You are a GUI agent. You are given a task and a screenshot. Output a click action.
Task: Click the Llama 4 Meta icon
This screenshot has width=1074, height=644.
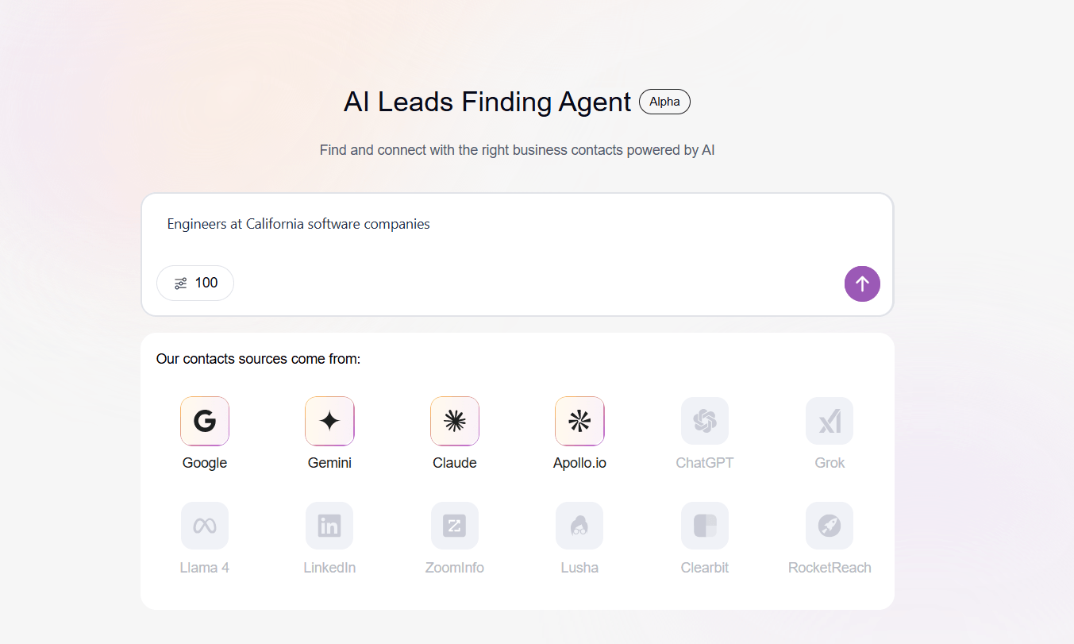[205, 526]
